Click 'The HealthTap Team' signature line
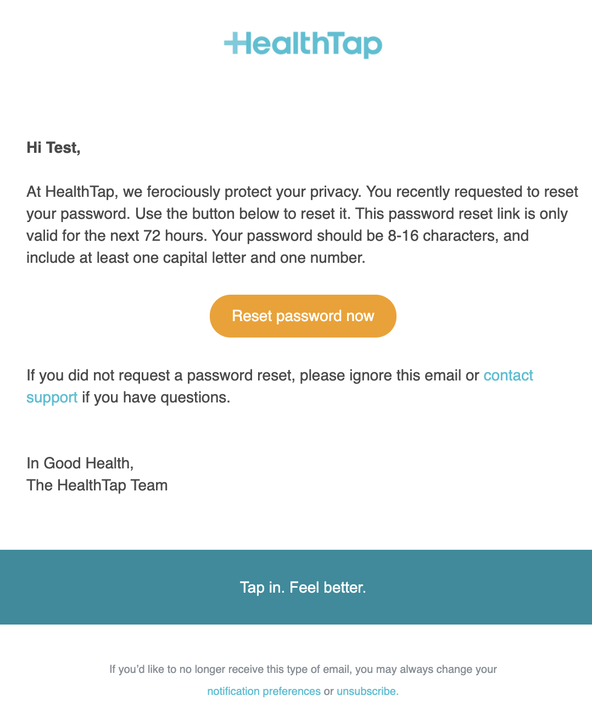This screenshot has width=592, height=718. pos(97,485)
